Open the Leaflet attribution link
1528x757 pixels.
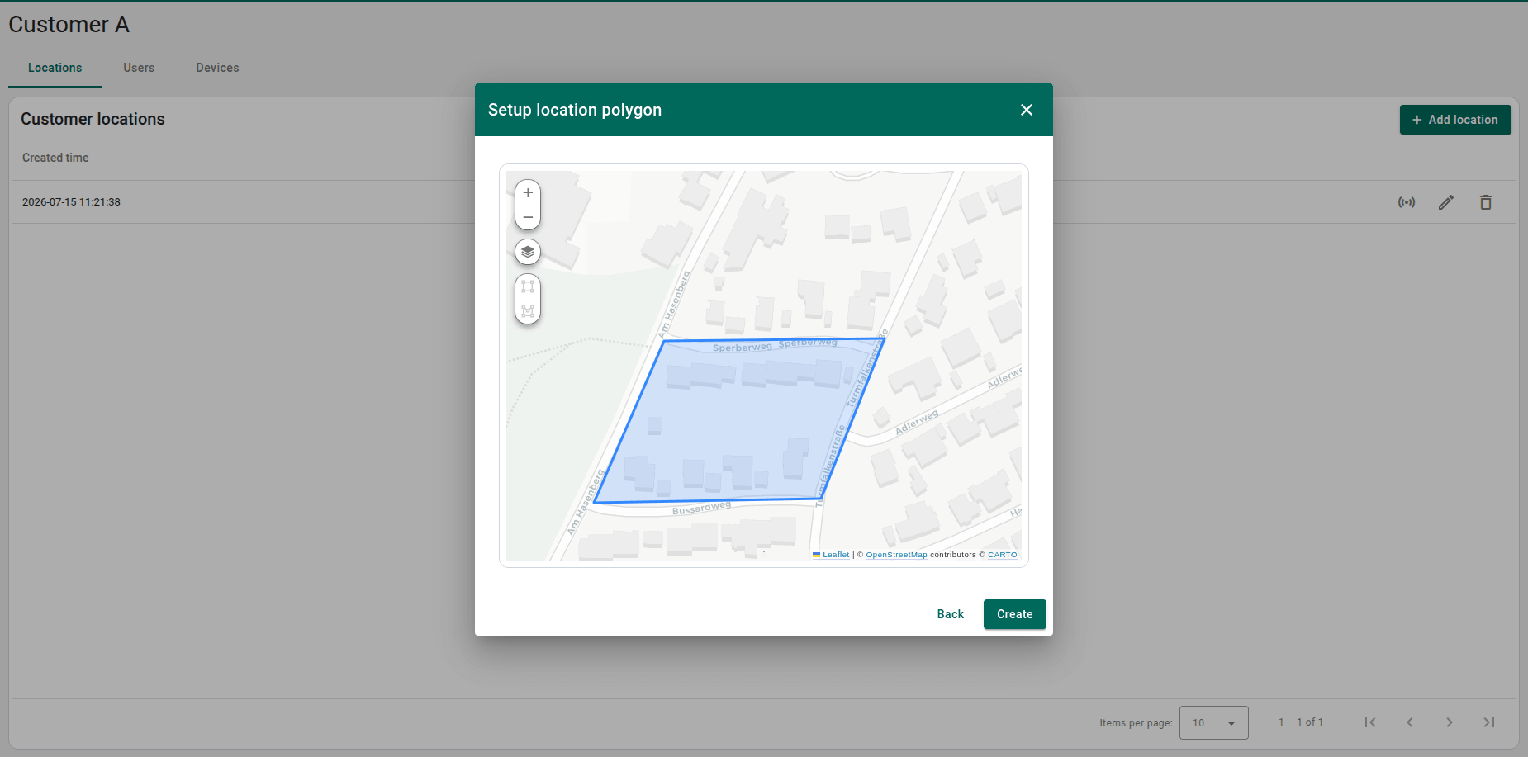835,555
